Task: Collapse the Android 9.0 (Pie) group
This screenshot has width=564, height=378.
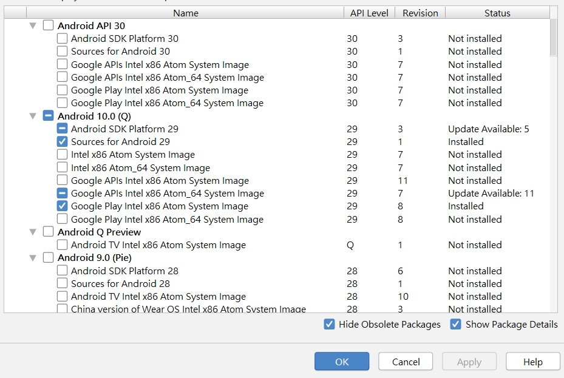Action: [33, 258]
